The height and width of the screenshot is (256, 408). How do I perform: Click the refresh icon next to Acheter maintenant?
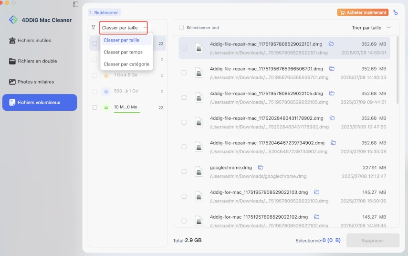396,12
